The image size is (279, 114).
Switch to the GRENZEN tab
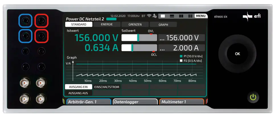[135, 24]
